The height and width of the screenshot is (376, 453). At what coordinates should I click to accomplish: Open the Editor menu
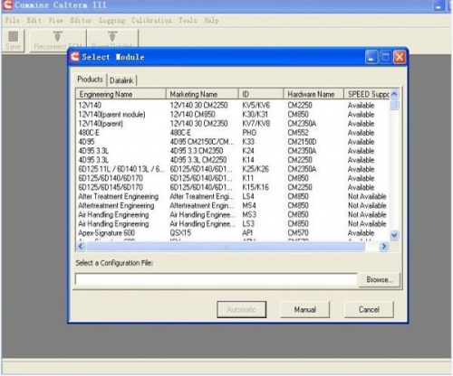[x=81, y=21]
